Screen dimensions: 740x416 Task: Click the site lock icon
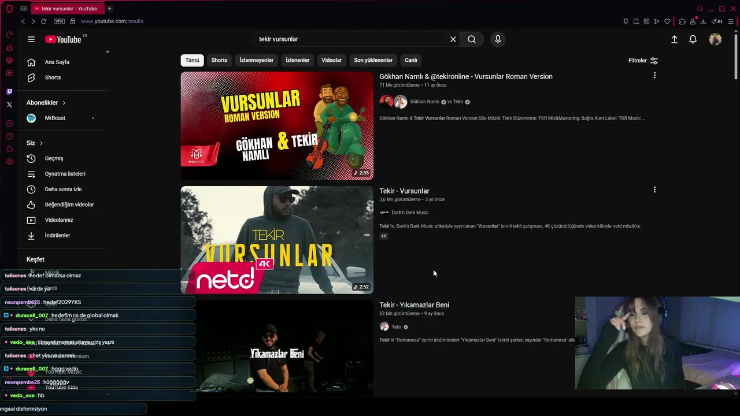point(72,21)
